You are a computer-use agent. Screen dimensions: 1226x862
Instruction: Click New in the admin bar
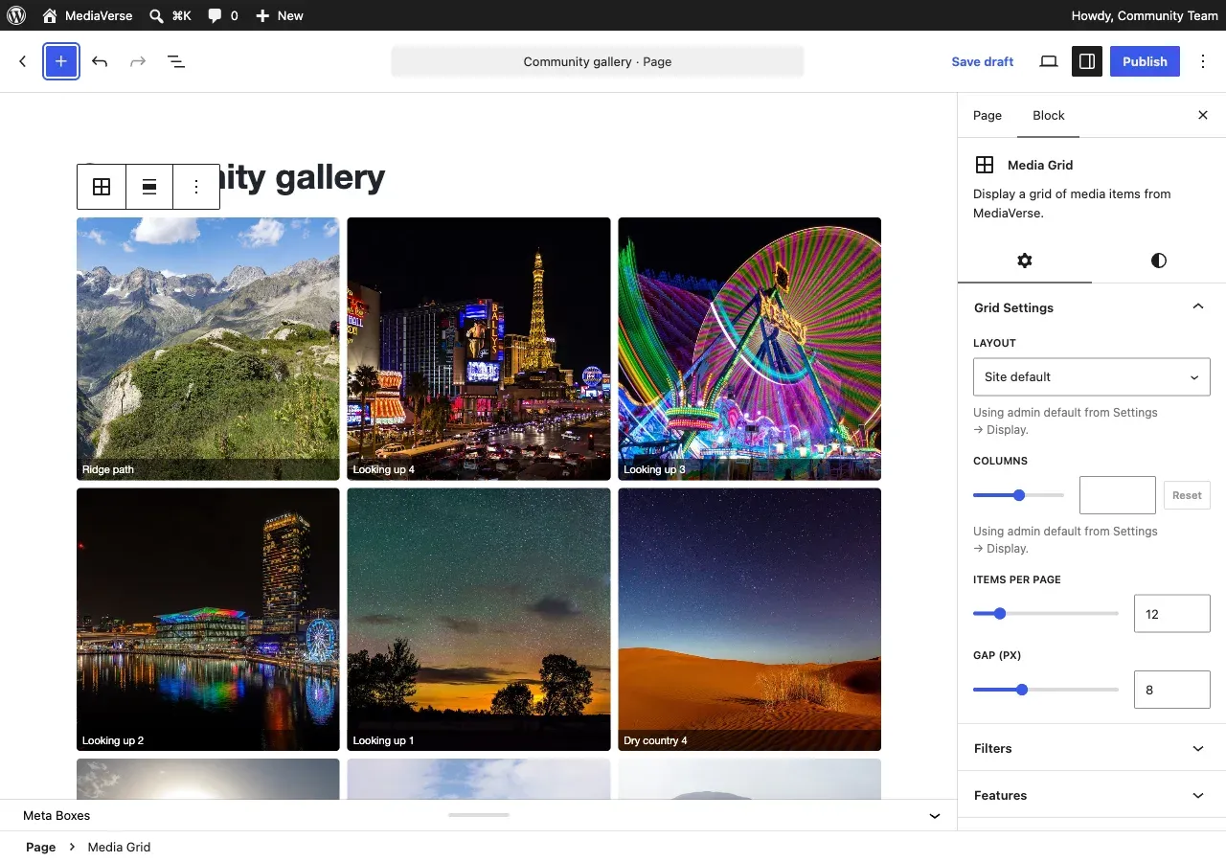click(x=280, y=15)
